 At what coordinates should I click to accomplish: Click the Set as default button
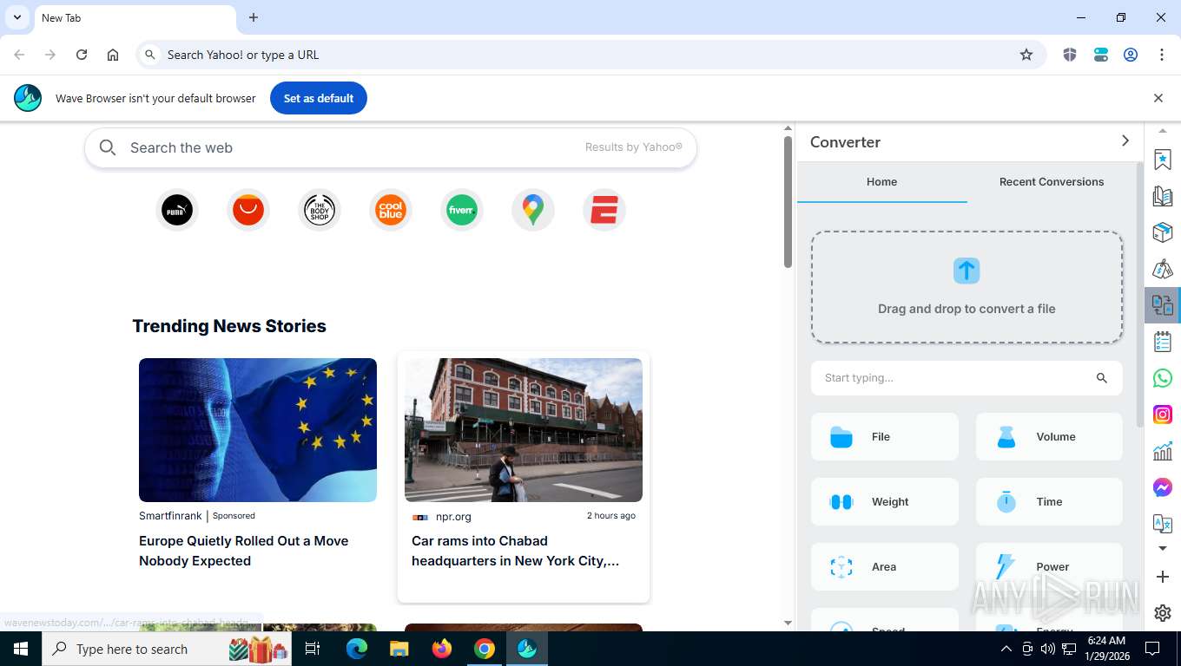(319, 98)
